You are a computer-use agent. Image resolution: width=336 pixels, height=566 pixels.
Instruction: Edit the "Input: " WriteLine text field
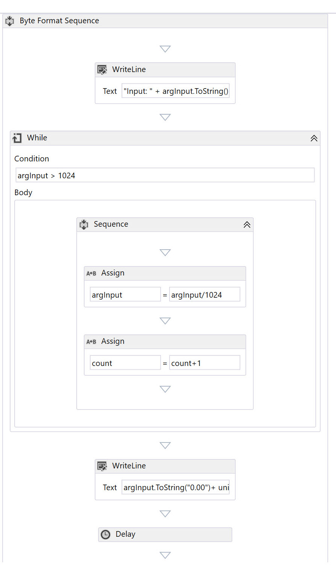pyautogui.click(x=176, y=91)
